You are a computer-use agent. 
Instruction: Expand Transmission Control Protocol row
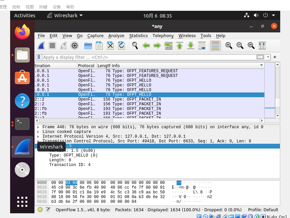(x=38, y=141)
